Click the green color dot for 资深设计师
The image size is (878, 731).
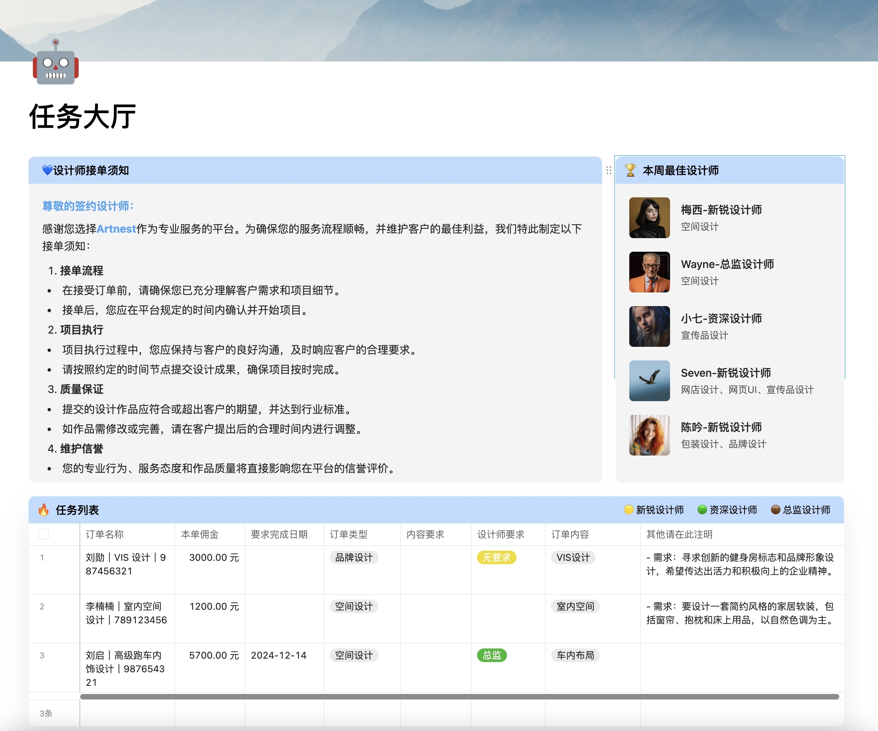tap(702, 510)
